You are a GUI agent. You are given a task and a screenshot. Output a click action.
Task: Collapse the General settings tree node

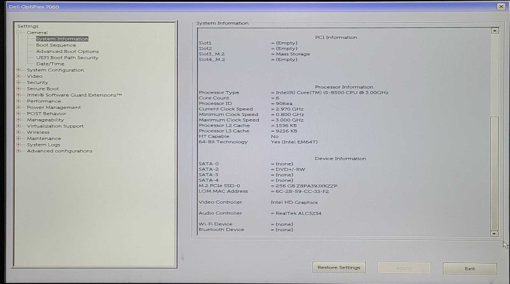coord(18,32)
